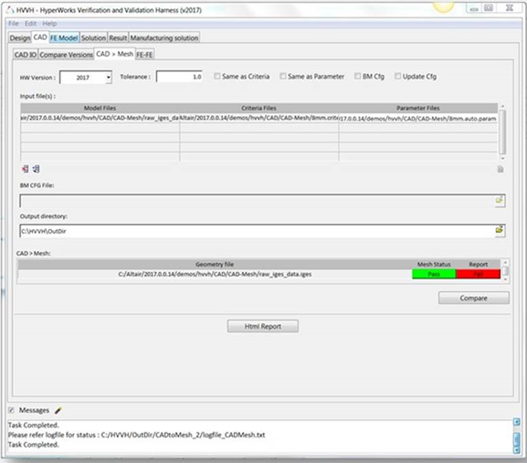Click the HVVH application icon in title bar
Viewport: 527px width, 463px height.
click(x=10, y=10)
